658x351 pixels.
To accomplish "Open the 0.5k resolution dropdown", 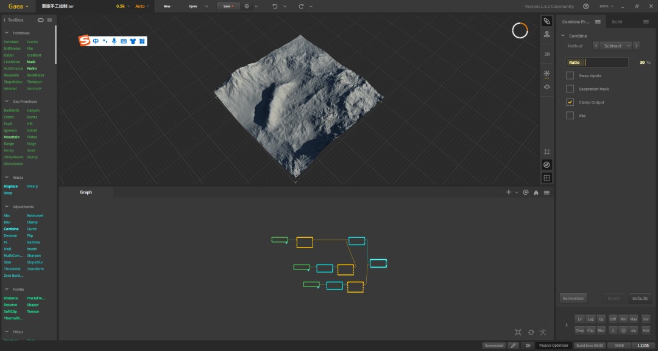I will tap(123, 6).
